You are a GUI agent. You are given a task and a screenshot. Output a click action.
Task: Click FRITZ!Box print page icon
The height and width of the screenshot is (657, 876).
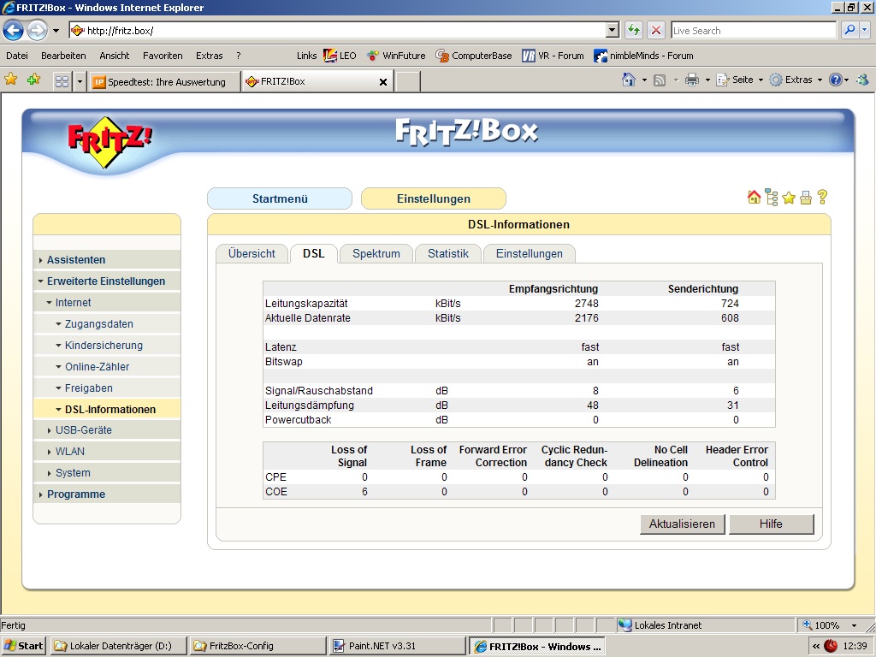(806, 198)
